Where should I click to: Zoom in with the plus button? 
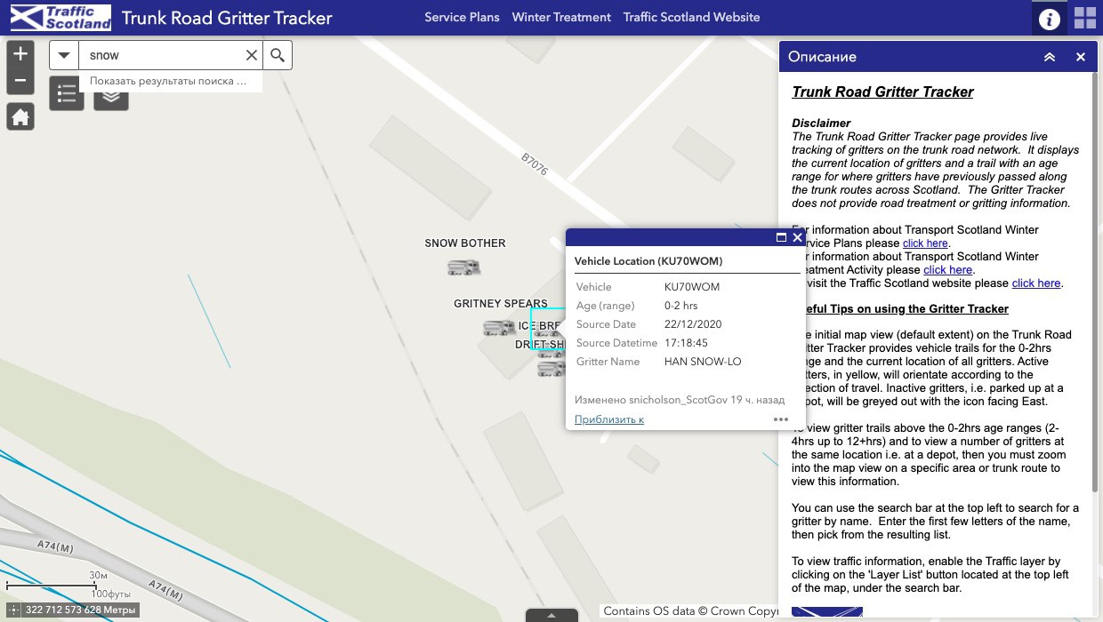[x=20, y=54]
